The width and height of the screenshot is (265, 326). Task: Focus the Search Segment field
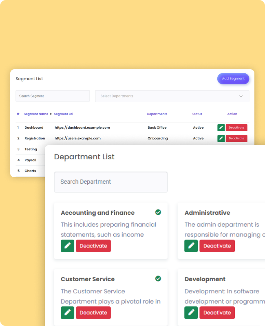point(53,96)
